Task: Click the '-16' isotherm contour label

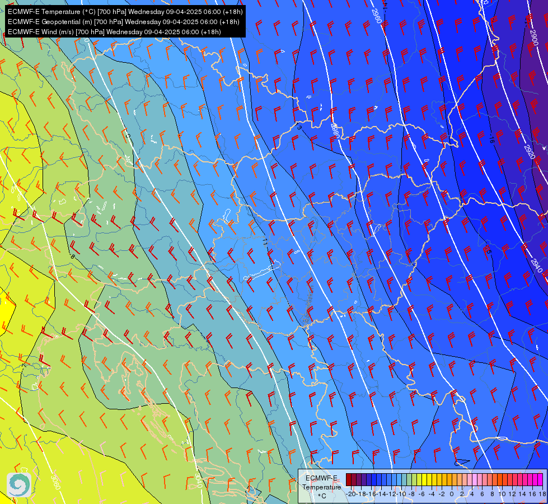Action: [491, 139]
